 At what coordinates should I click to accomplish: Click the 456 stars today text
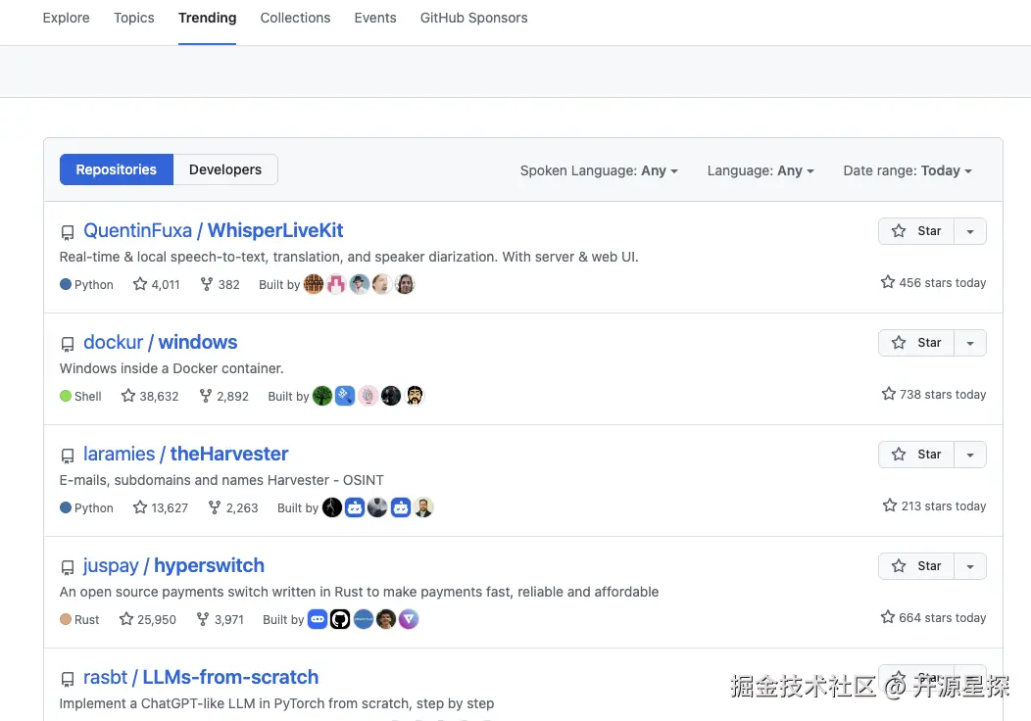933,282
